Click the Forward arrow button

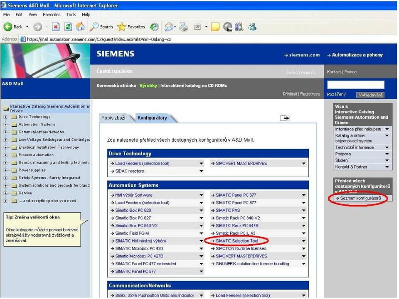click(38, 27)
